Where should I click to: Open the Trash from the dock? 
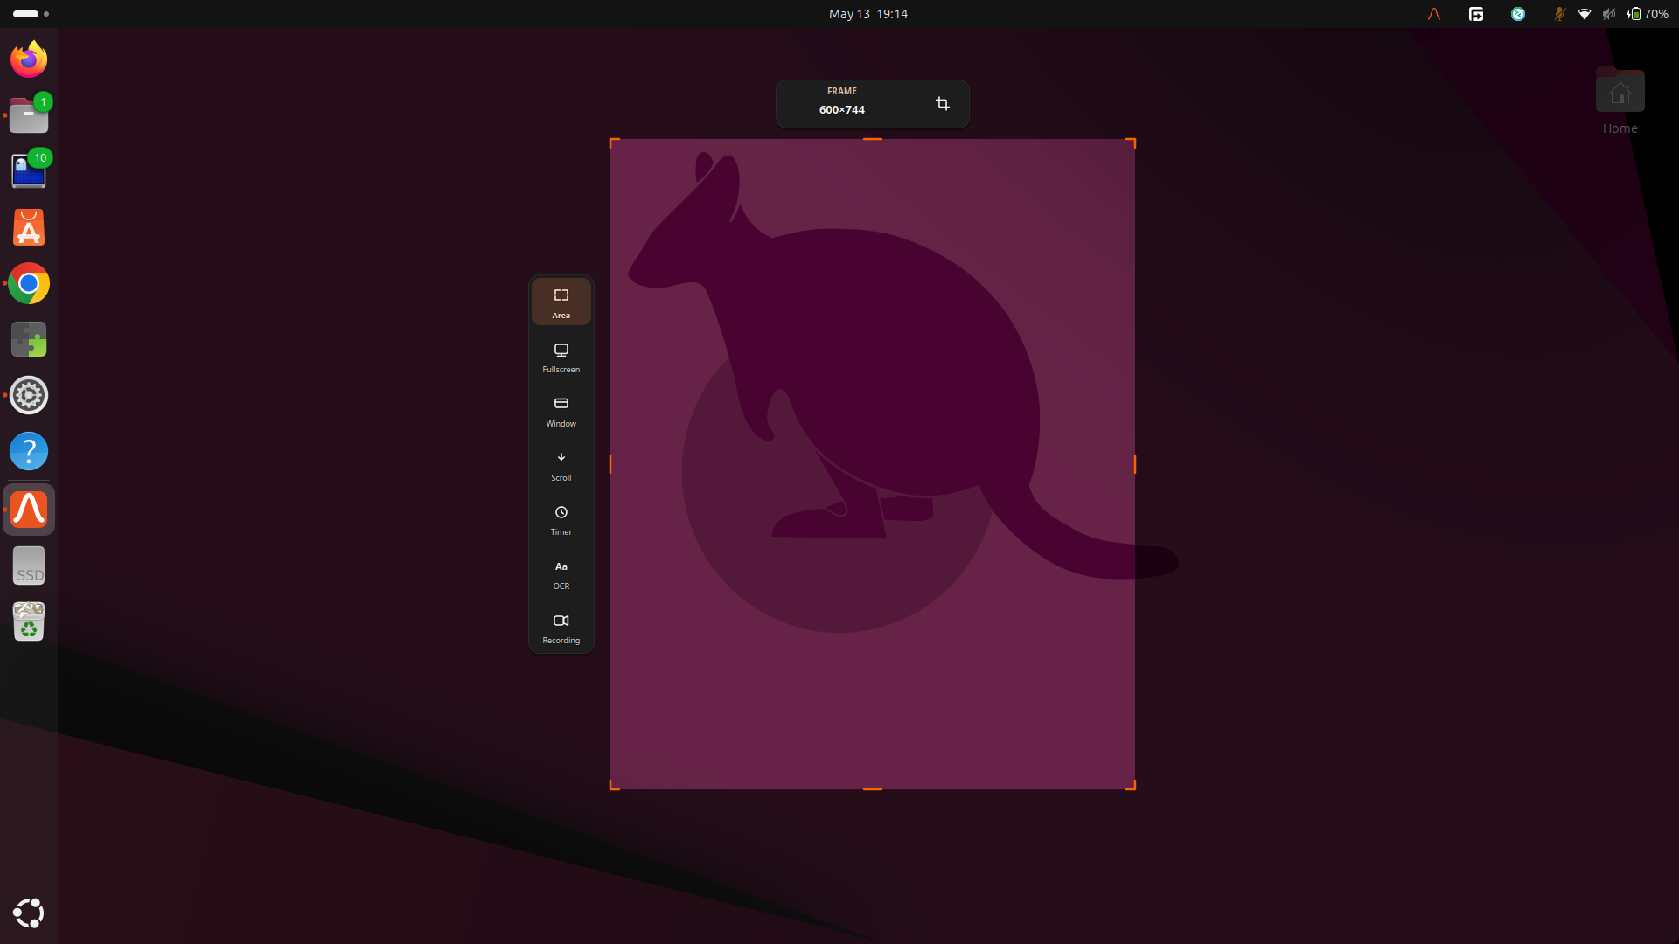[x=29, y=621]
